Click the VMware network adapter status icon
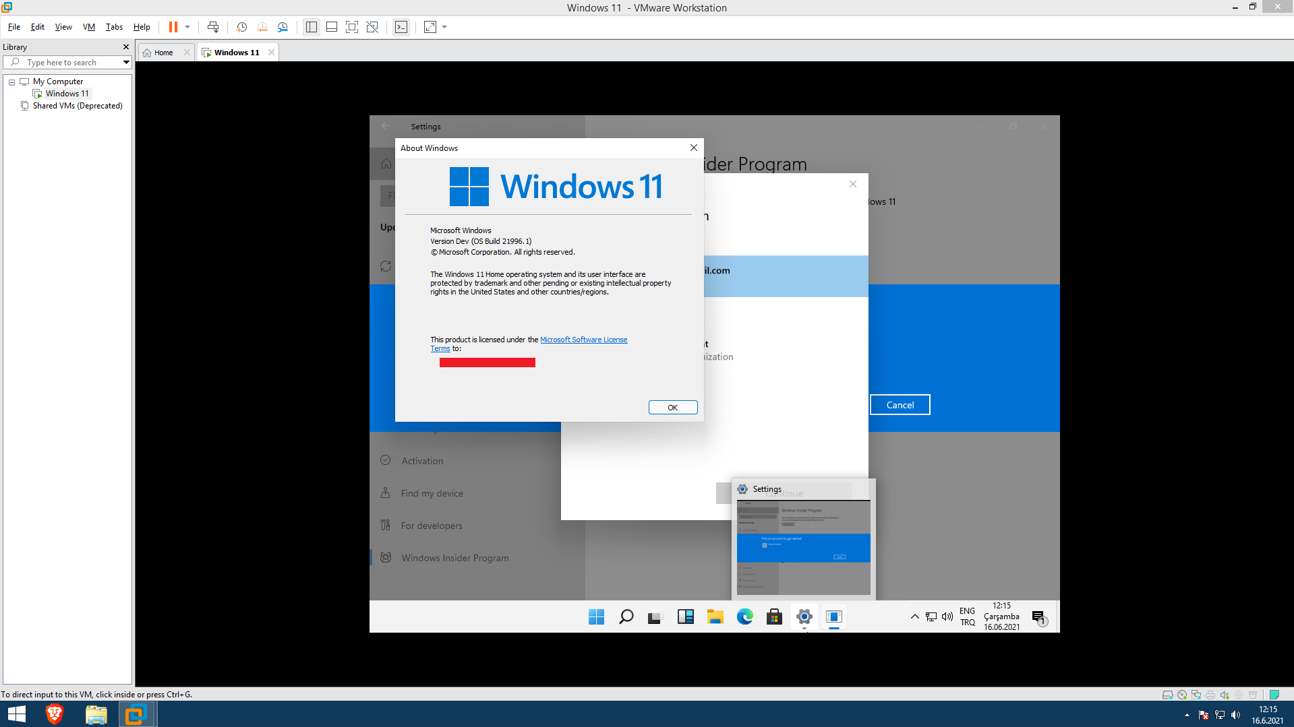This screenshot has width=1294, height=727. tap(1196, 695)
